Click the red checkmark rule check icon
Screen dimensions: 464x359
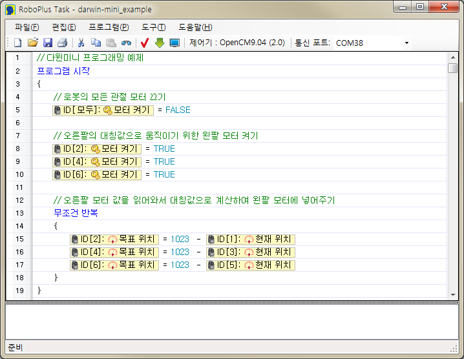145,43
